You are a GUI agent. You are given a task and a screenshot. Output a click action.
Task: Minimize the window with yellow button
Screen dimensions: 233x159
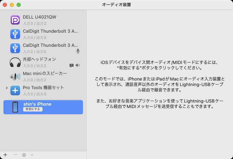click(x=12, y=5)
